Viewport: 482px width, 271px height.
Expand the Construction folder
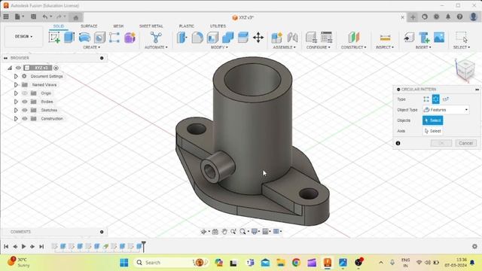point(16,119)
